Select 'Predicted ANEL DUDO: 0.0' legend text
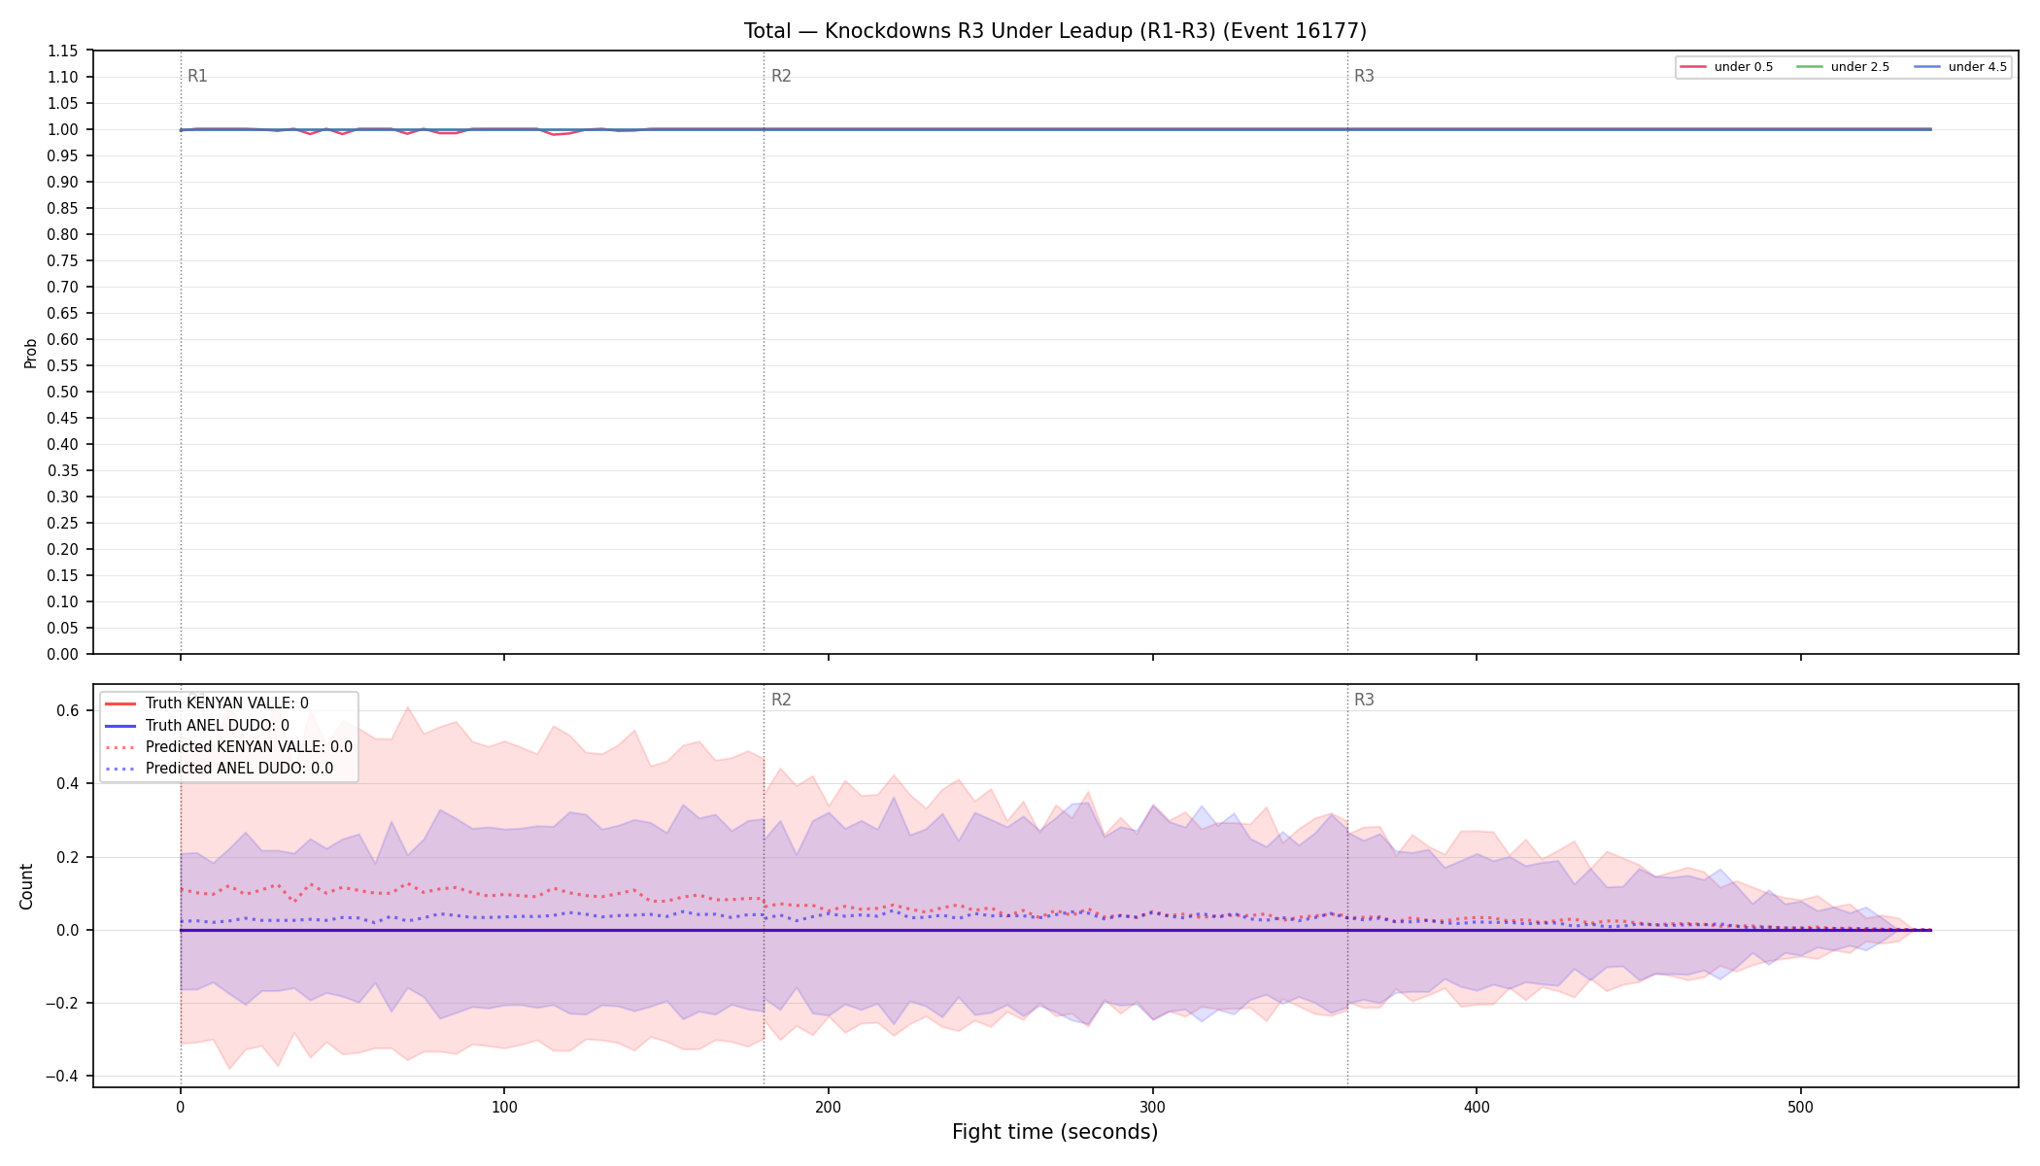 [x=239, y=769]
